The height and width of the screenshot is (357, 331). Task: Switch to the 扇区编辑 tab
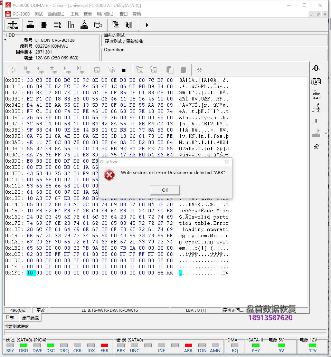pyautogui.click(x=30, y=318)
